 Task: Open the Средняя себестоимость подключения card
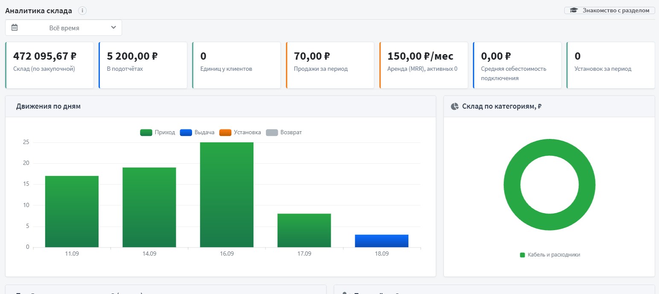(517, 65)
